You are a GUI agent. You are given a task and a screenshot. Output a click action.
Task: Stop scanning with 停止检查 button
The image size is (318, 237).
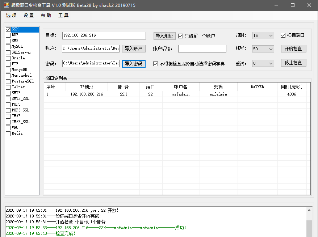(x=293, y=63)
